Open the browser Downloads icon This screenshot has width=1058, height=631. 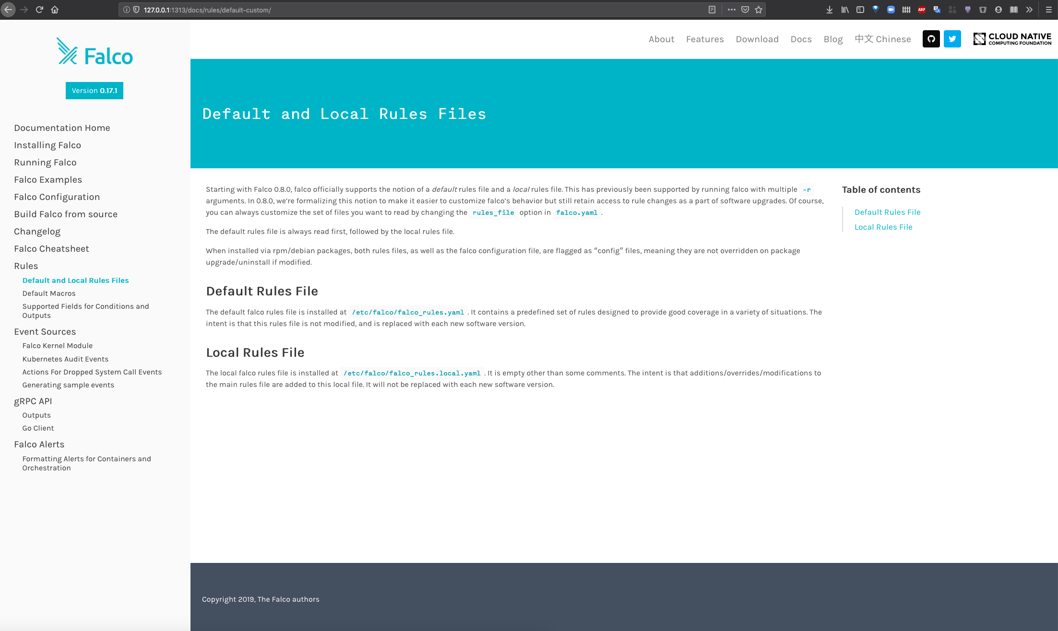(x=829, y=9)
